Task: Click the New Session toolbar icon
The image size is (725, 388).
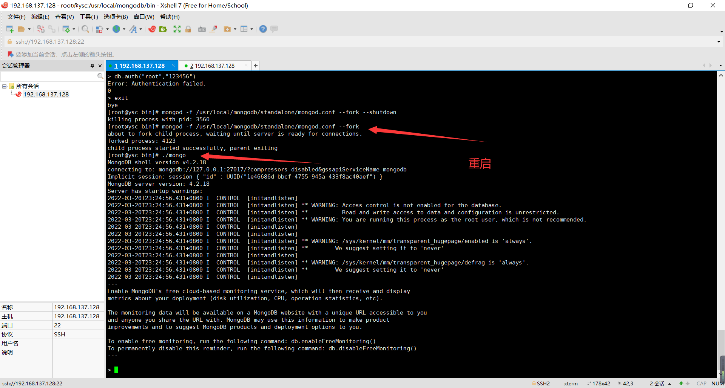Action: 10,29
